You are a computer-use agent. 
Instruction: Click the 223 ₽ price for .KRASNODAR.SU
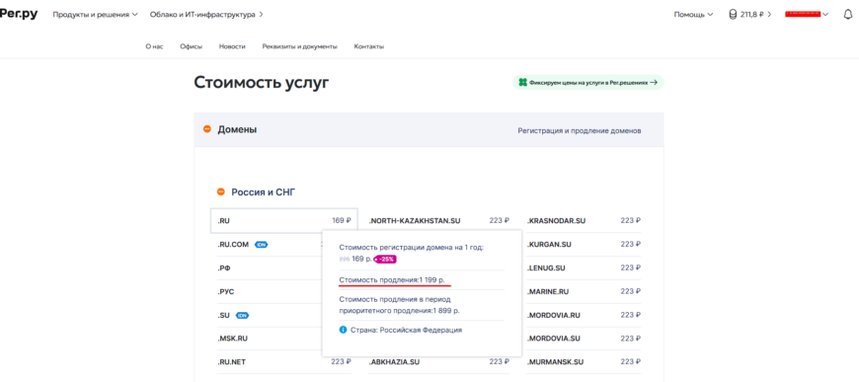click(631, 221)
